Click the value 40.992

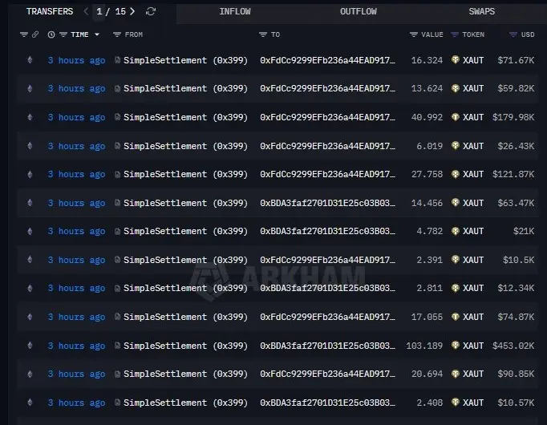[x=427, y=117]
